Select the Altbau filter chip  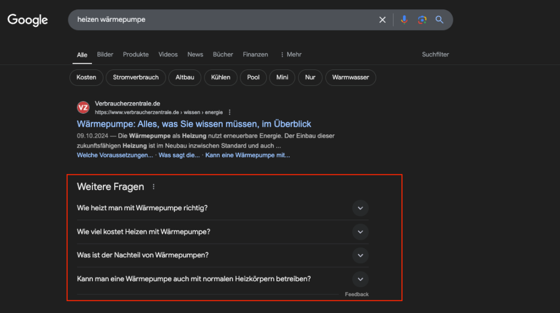pyautogui.click(x=185, y=78)
